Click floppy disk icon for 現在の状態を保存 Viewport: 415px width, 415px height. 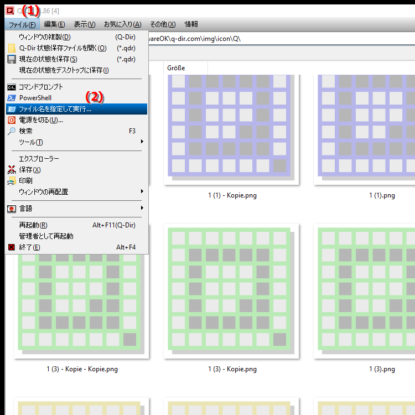click(12, 59)
